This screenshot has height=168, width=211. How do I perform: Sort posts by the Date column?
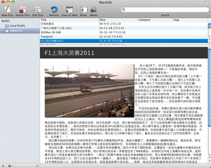click(x=118, y=20)
